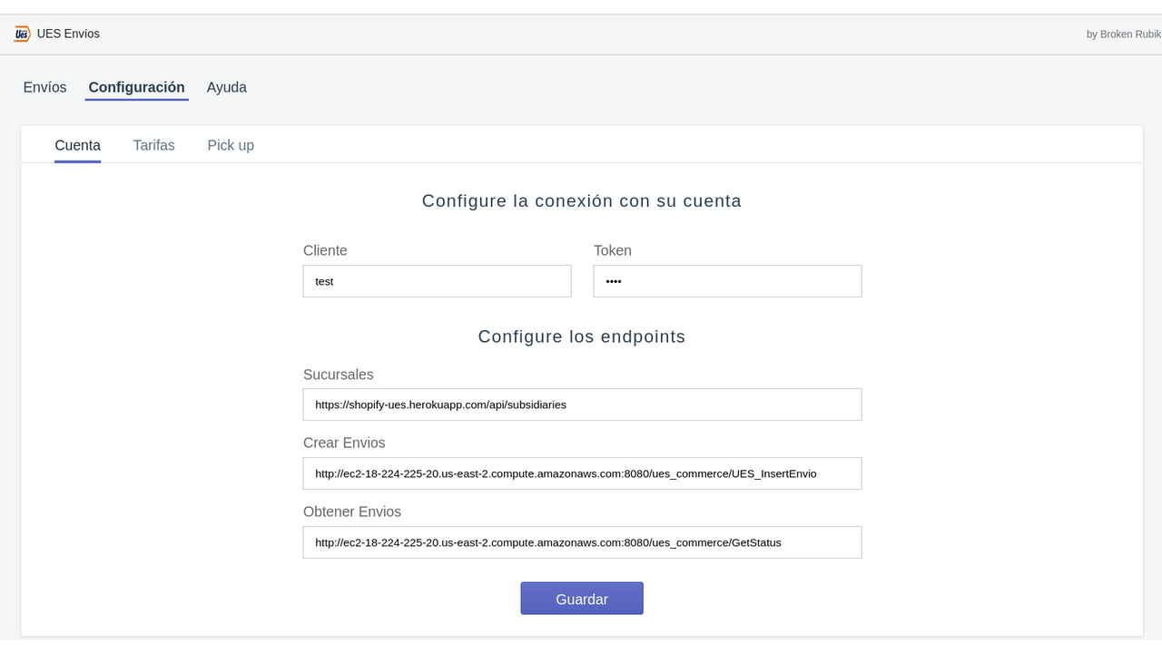The height and width of the screenshot is (653, 1162).
Task: Click inside the Cliente input field
Action: tap(437, 281)
